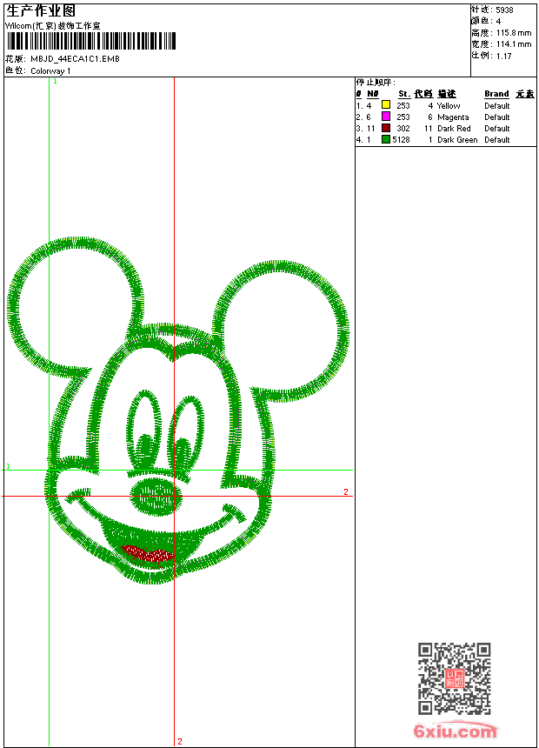Click the 'Yellow' description text
Screen dimensions: 539x748
pos(449,106)
